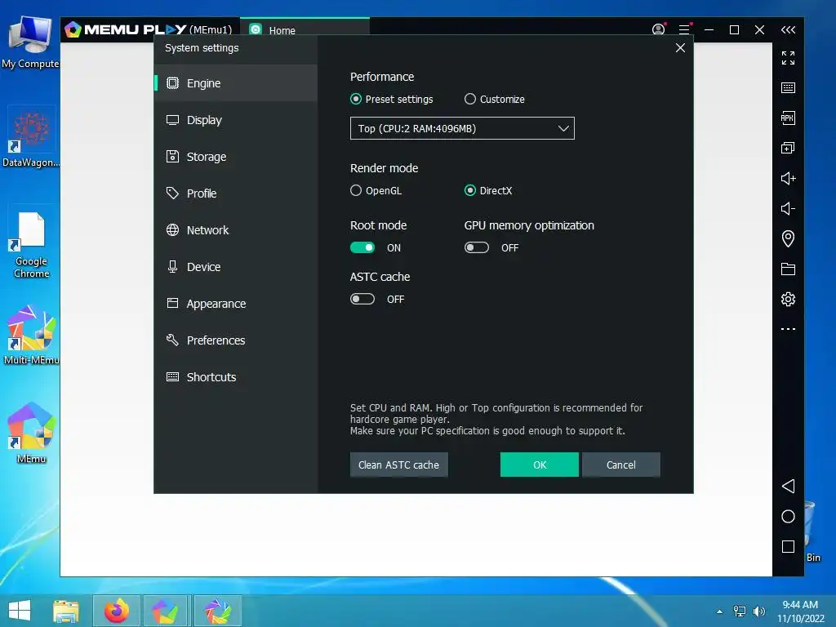Image resolution: width=836 pixels, height=627 pixels.
Task: Open the shared folder icon in sidebar
Action: click(788, 269)
